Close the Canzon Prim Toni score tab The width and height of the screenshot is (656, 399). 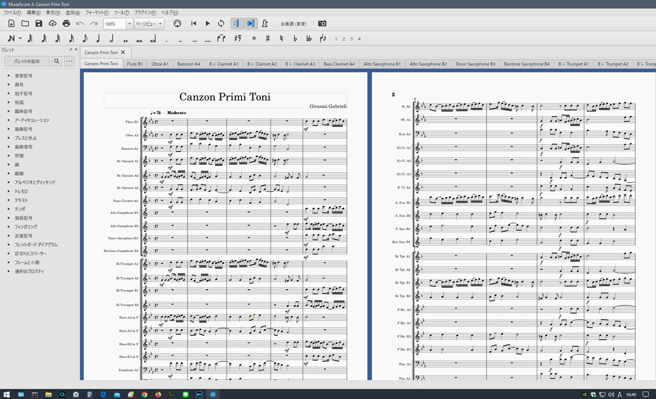pos(123,52)
